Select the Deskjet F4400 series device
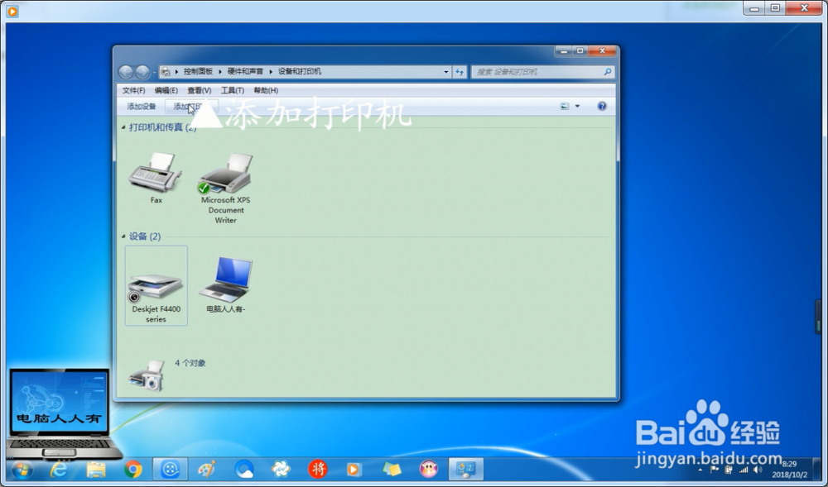The image size is (828, 487). pyautogui.click(x=156, y=285)
